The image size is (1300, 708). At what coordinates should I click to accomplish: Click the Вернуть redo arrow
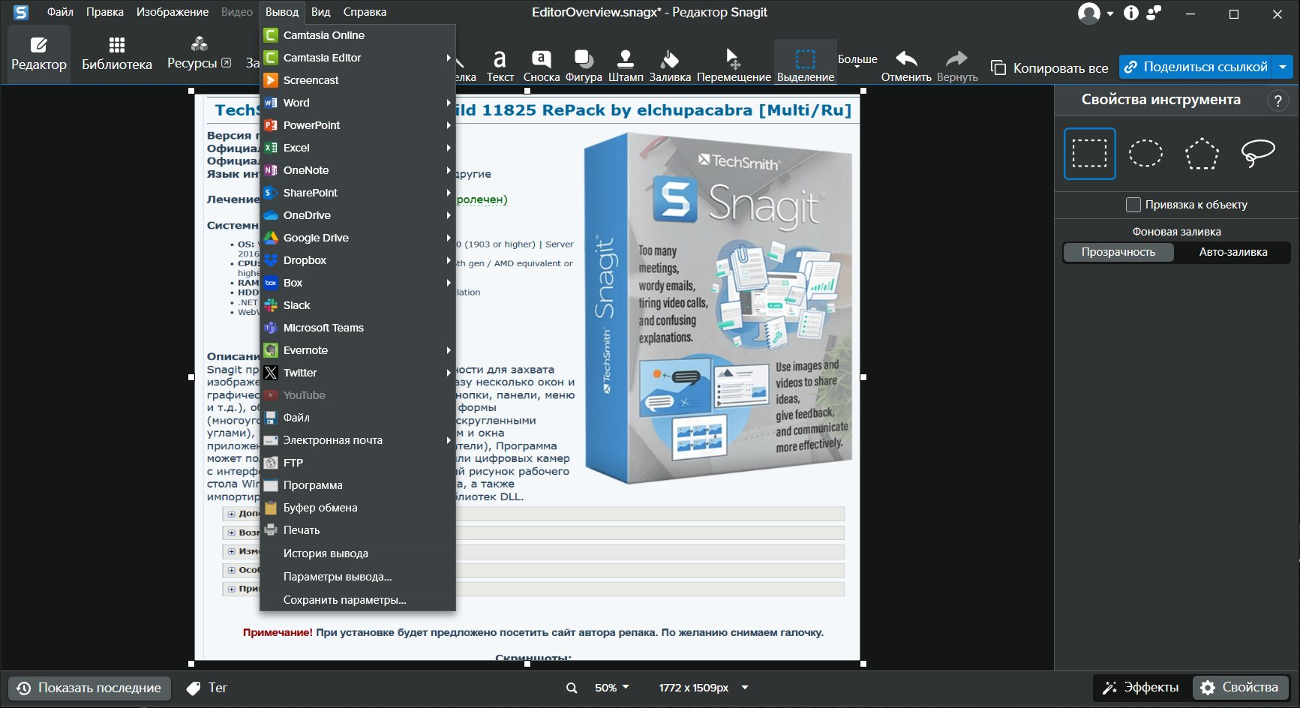coord(957,65)
